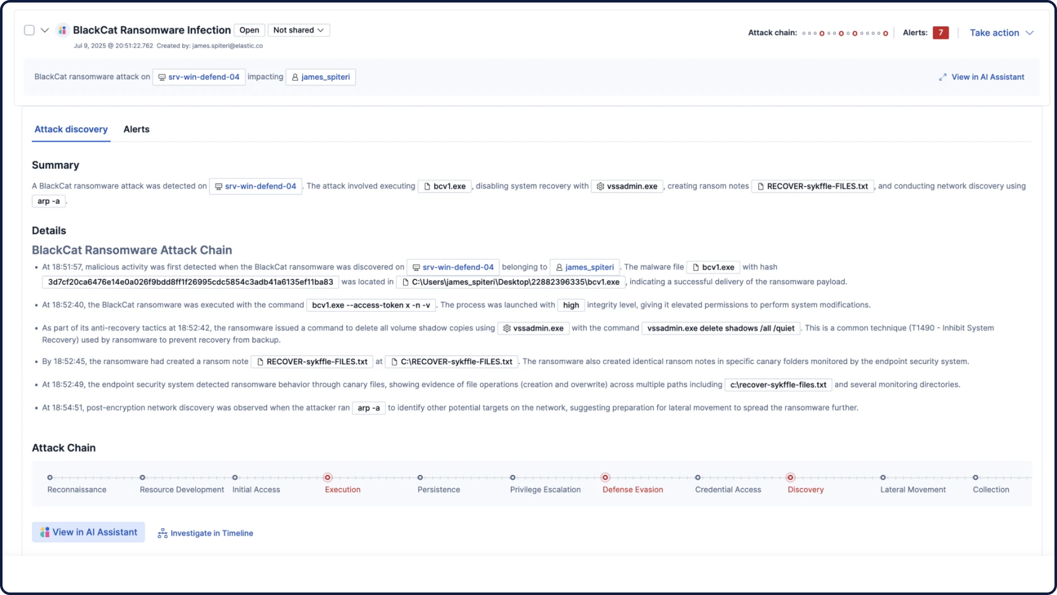1057x595 pixels.
Task: Click red Defense Evasion marker on chain
Action: click(x=605, y=477)
